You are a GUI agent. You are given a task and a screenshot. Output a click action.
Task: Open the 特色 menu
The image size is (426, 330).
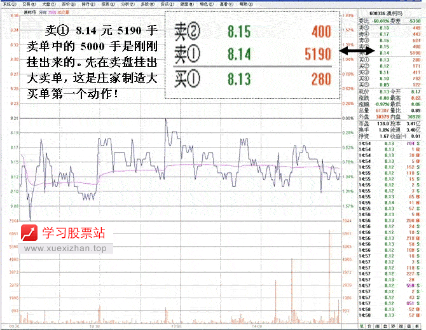pos(207,4)
